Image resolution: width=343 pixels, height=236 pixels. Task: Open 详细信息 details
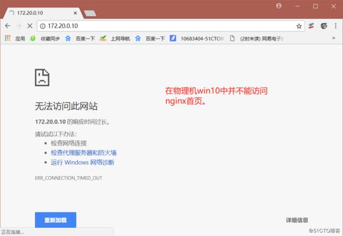pos(297,220)
